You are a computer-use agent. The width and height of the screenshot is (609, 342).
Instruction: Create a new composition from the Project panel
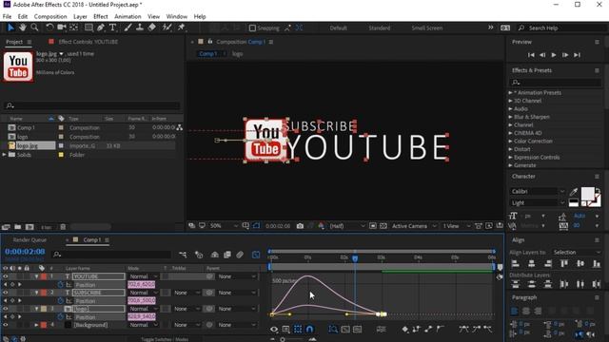point(29,227)
